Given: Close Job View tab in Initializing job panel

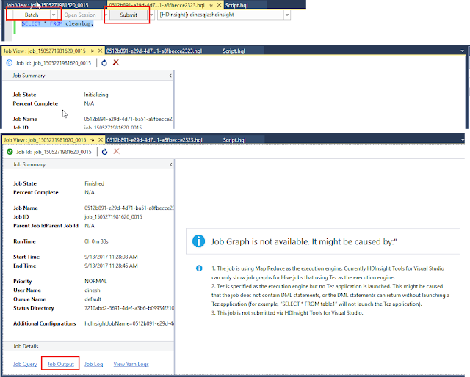Looking at the screenshot, I should point(100,51).
